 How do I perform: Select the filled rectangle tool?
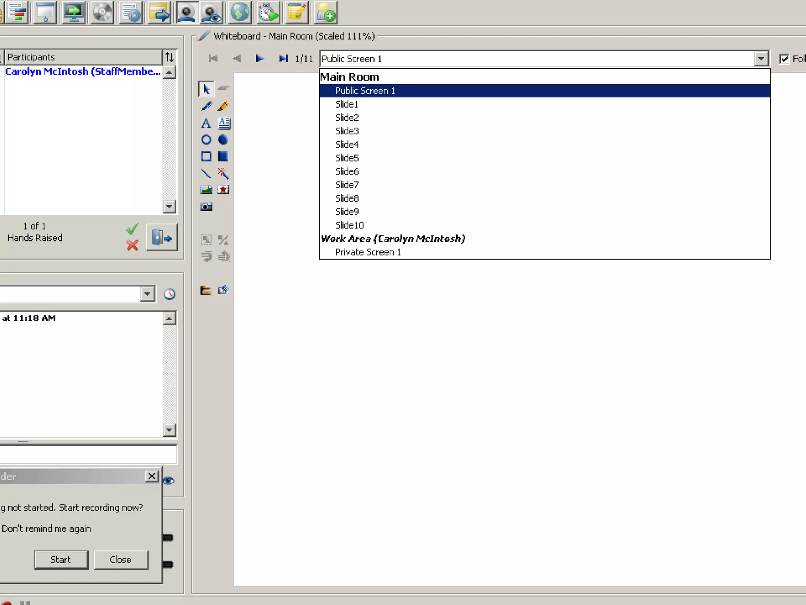point(223,156)
